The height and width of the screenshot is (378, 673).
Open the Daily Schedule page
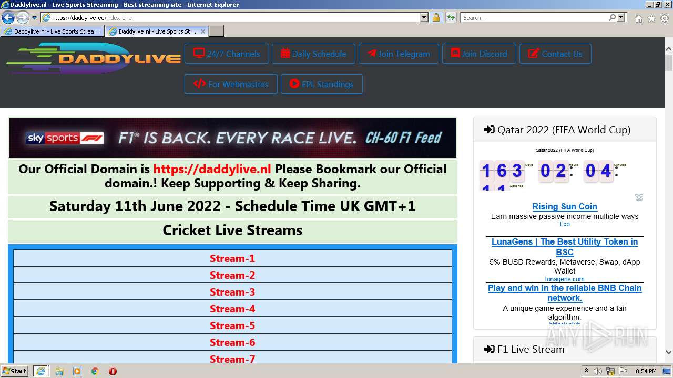coord(313,54)
